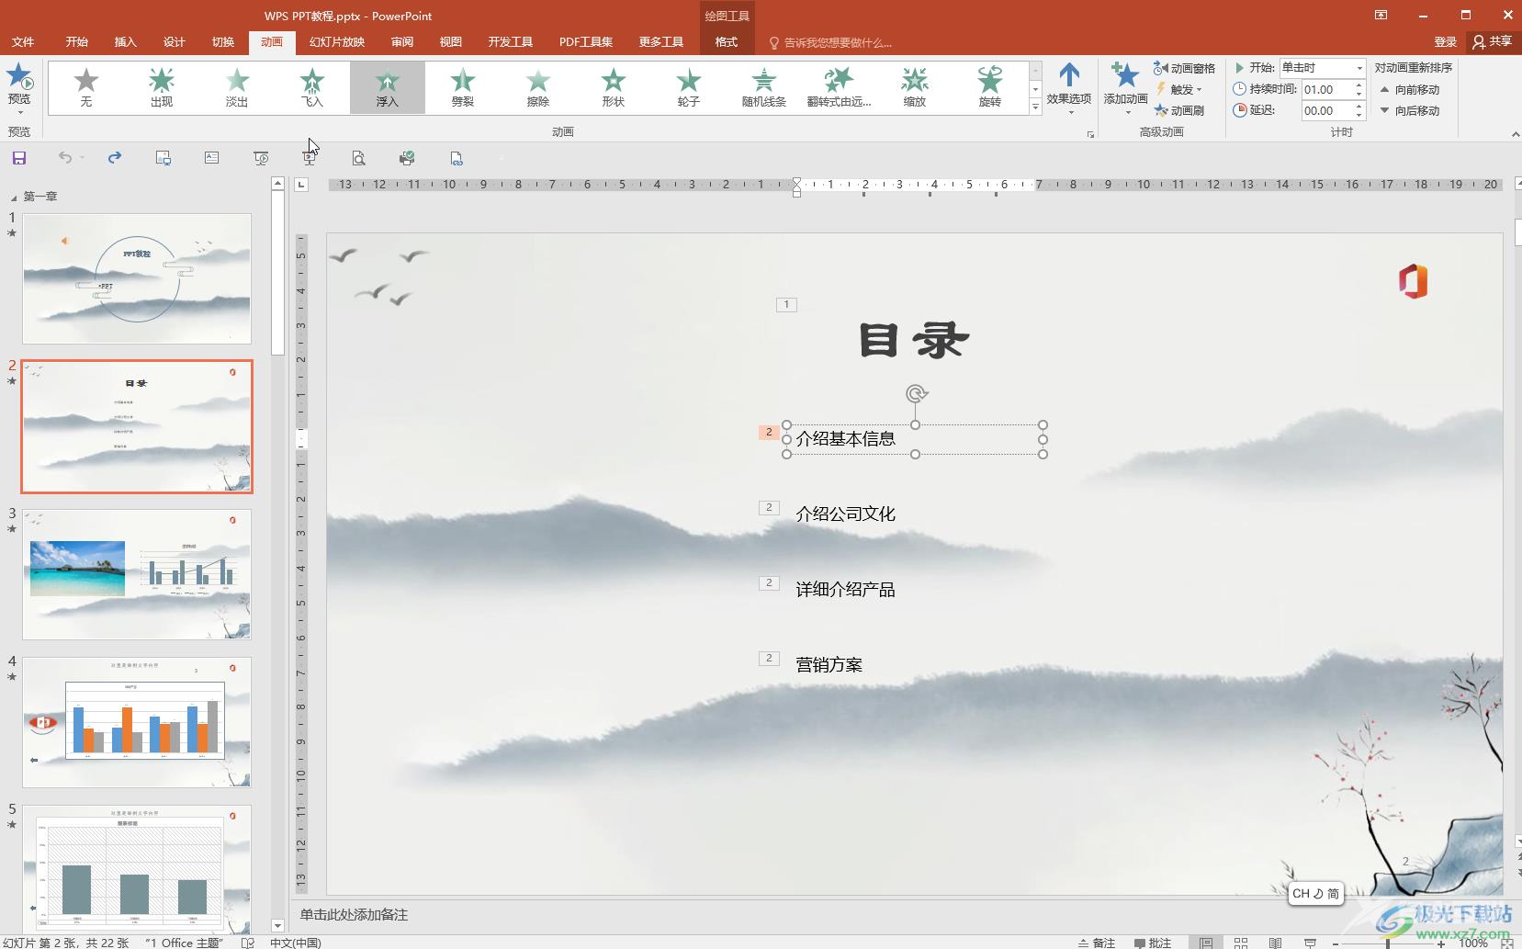Click the Redo arrow
The height and width of the screenshot is (949, 1522).
(x=114, y=158)
